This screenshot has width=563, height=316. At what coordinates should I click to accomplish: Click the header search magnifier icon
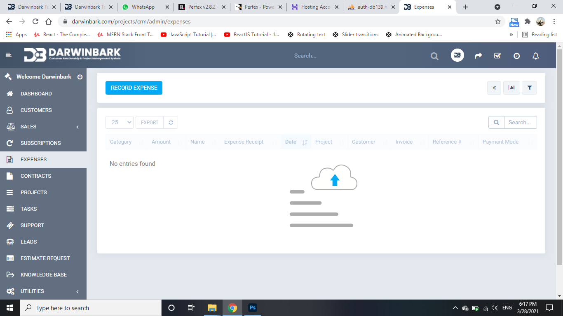tap(434, 56)
